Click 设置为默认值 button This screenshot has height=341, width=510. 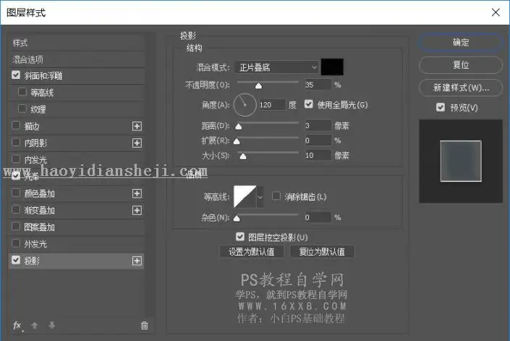click(252, 251)
